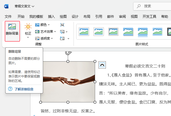
Task: Switch to the 帮助 (Help) tab
Action: pyautogui.click(x=165, y=16)
